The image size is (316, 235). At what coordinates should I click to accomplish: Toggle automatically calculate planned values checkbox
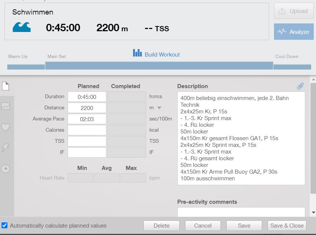pos(4,225)
